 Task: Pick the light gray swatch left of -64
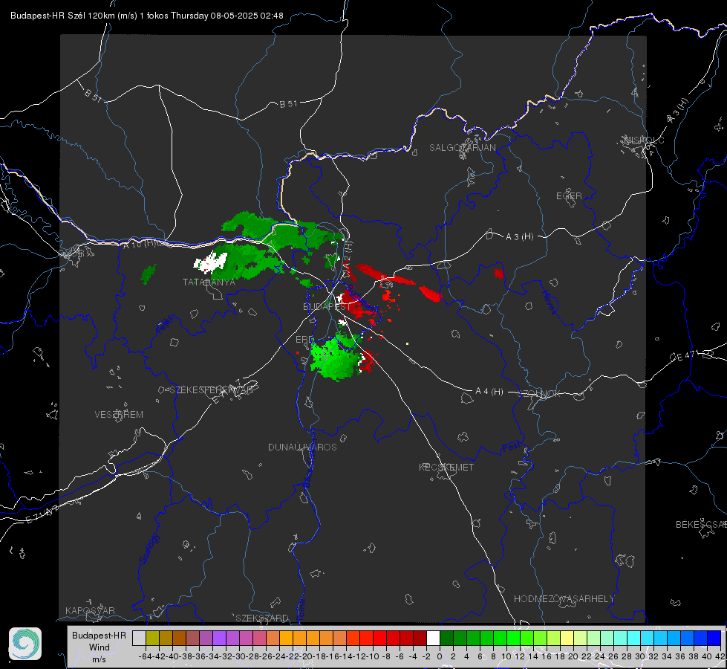point(139,638)
